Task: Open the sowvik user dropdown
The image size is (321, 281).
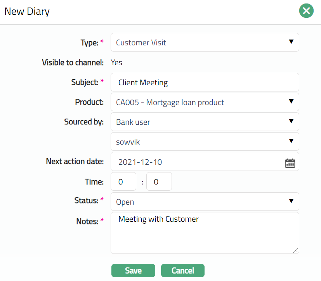Action: click(205, 142)
